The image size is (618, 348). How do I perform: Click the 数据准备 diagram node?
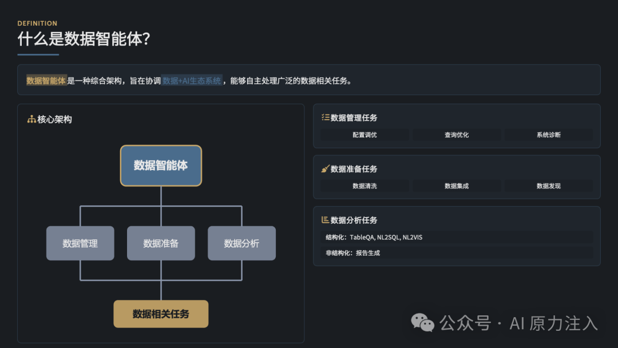(x=161, y=243)
